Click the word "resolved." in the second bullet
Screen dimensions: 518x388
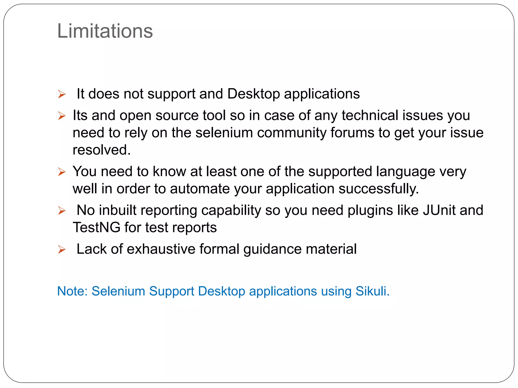[102, 150]
